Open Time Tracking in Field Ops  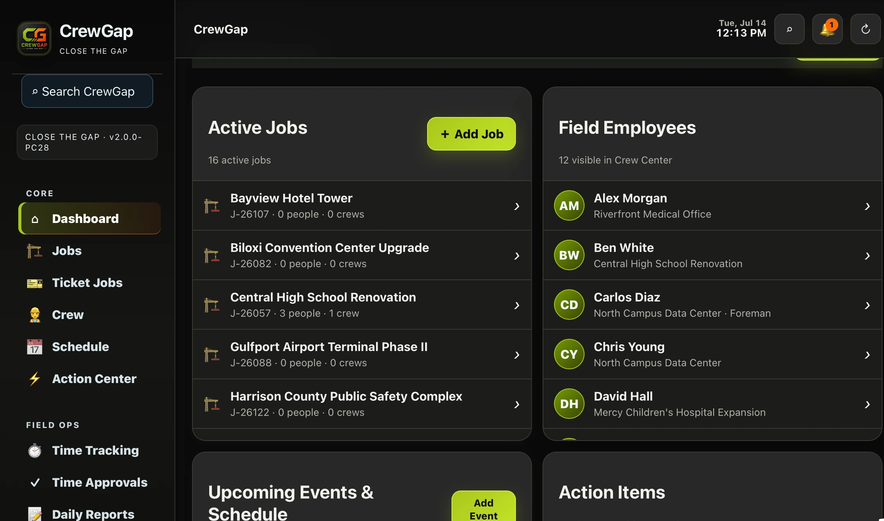click(90, 450)
